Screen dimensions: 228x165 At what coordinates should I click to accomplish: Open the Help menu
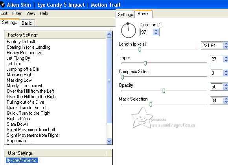click(x=44, y=13)
